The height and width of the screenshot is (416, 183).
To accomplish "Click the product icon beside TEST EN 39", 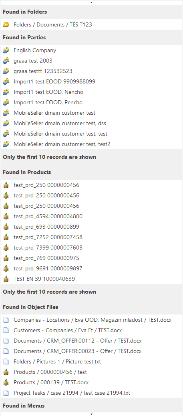I will [6, 279].
